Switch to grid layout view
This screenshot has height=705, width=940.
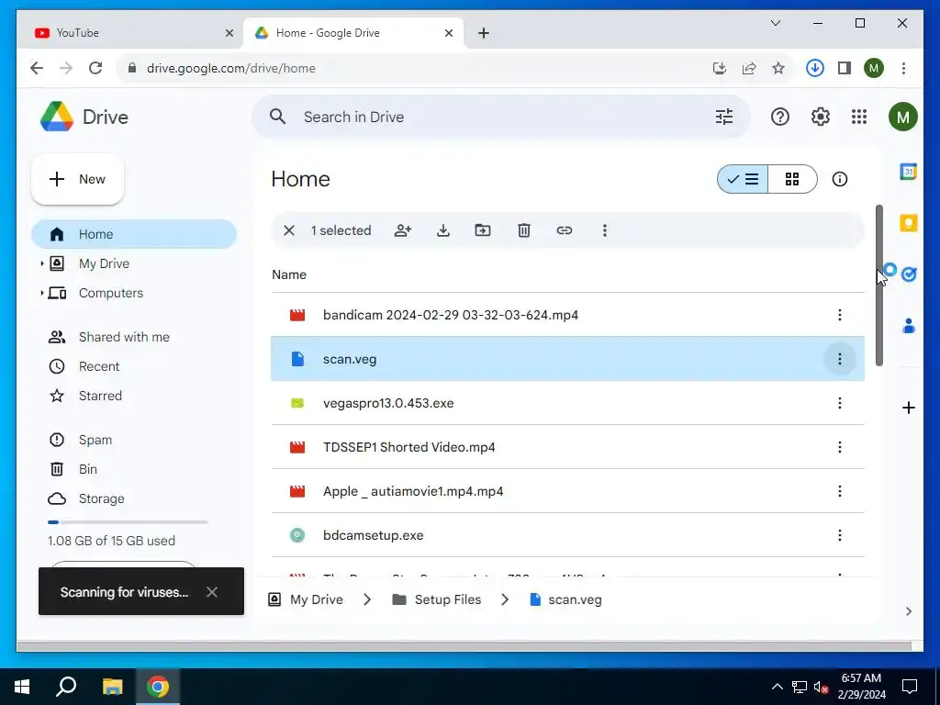[792, 179]
